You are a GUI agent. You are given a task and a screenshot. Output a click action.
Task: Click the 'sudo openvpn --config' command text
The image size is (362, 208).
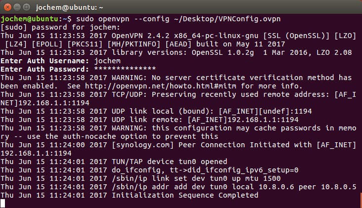(105, 19)
